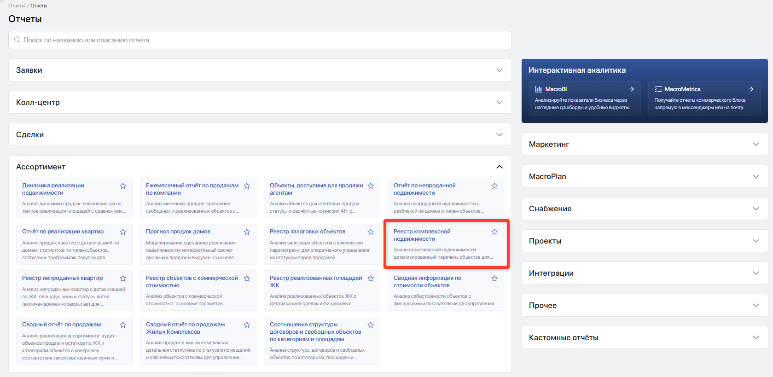Star the Ежемесячный отчёт по продажам report
This screenshot has width=773, height=377.
click(x=247, y=186)
